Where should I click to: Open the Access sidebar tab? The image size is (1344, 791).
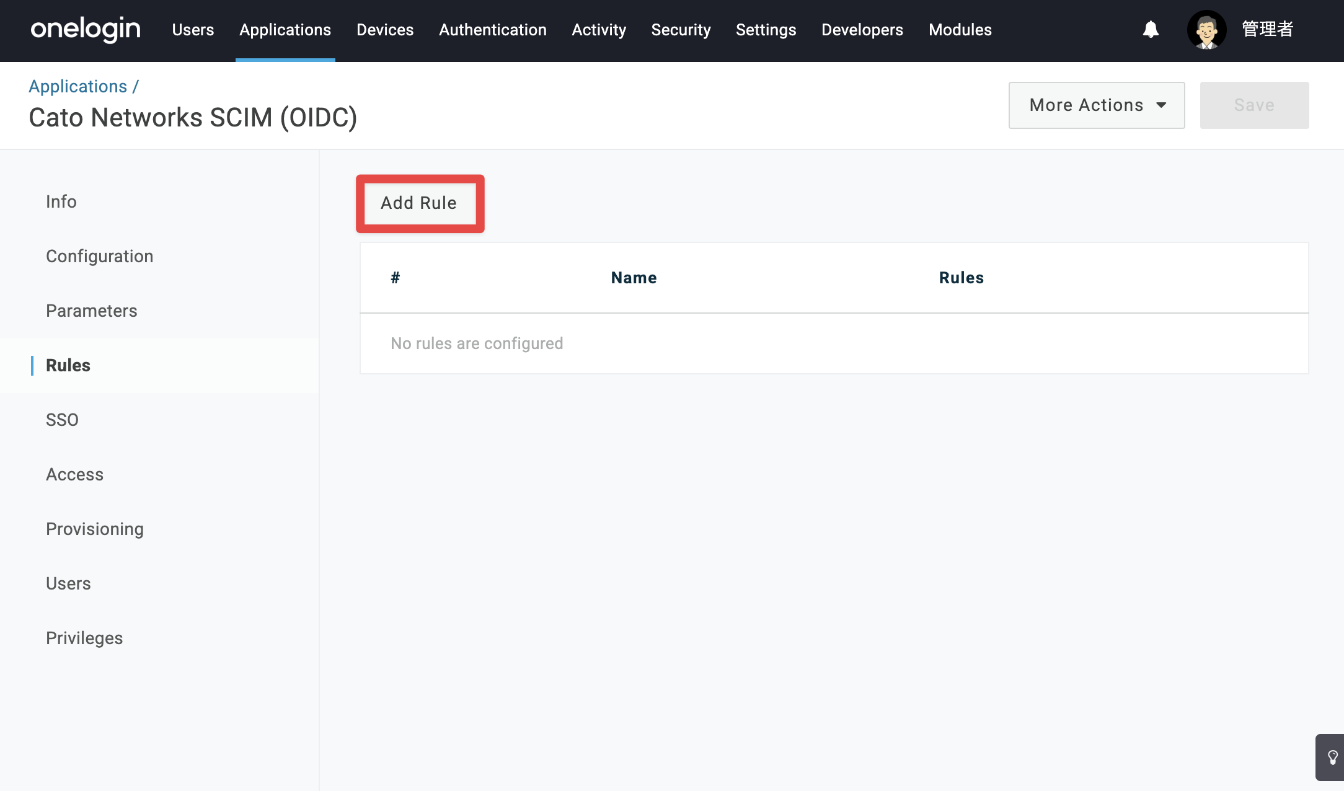tap(74, 475)
